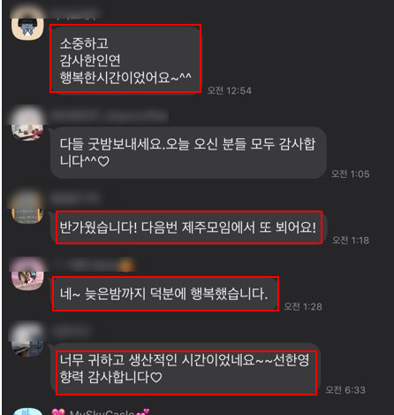The width and height of the screenshot is (394, 415).
Task: Select the 소중하고 감사한인연 message bubble
Action: click(125, 59)
